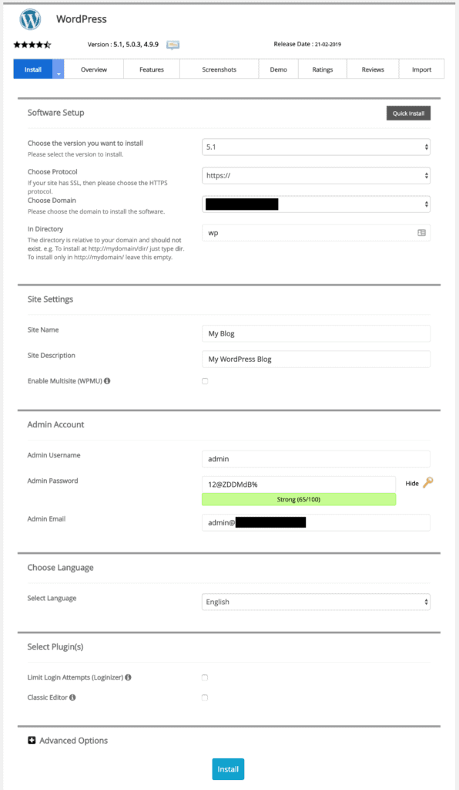Click the In Directory field containing wp
459x790 pixels.
pos(316,233)
